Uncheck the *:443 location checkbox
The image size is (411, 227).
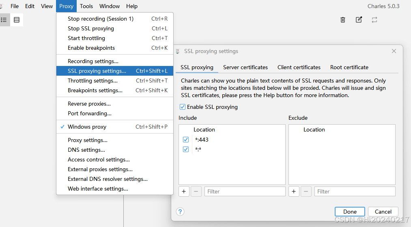(186, 140)
